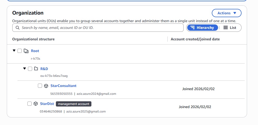
Task: Click the StarConsultant account cube icon
Action: click(46, 86)
